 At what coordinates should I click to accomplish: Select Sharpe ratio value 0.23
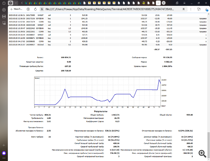pos(117,121)
